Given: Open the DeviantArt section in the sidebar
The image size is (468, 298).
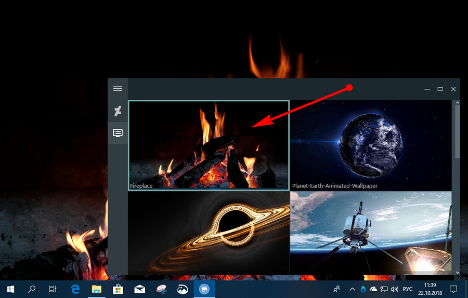Looking at the screenshot, I should click(x=118, y=111).
